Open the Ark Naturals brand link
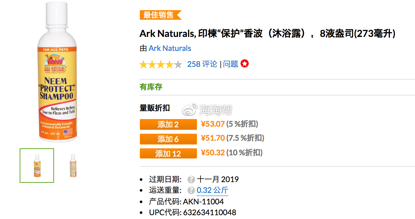Viewport: 415px width, 219px height. pos(170,48)
